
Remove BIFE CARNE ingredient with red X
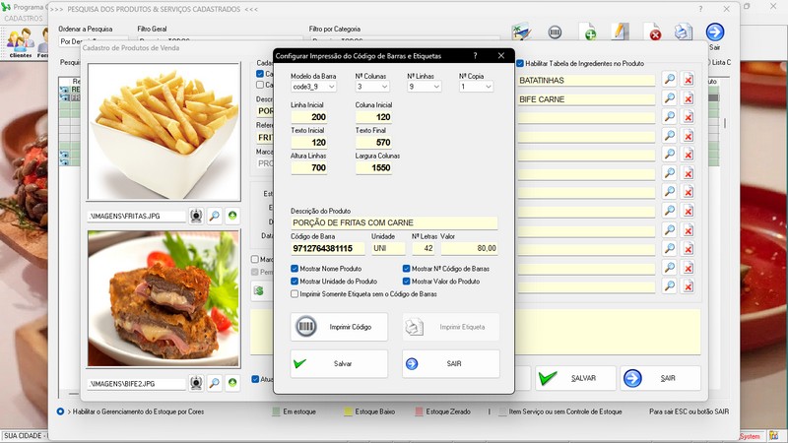[x=688, y=98]
